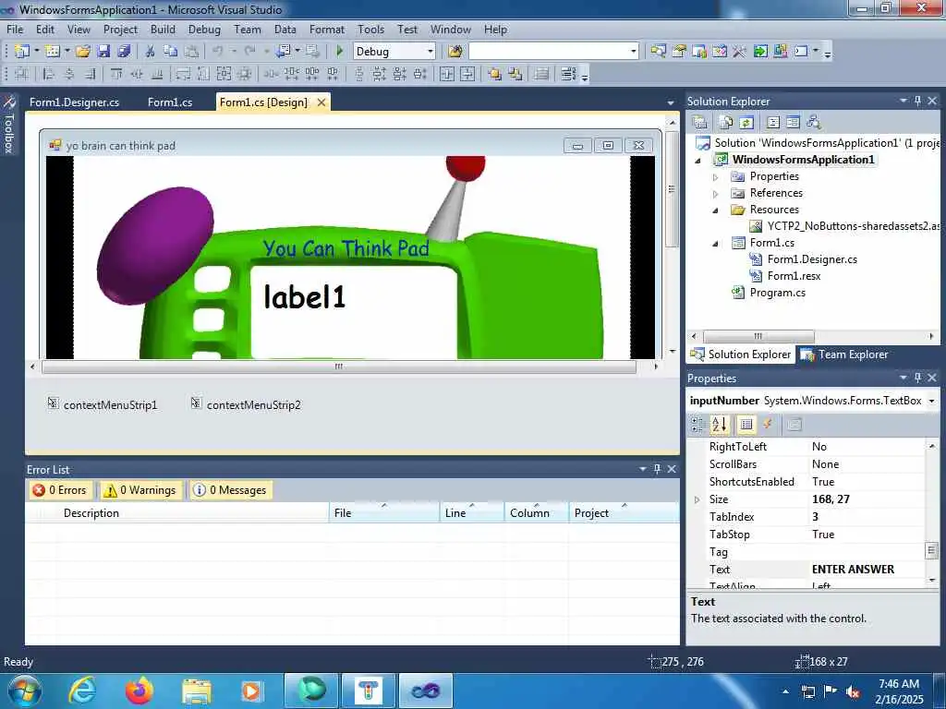Click the designer horizontal scrollbar thumb

coord(339,367)
